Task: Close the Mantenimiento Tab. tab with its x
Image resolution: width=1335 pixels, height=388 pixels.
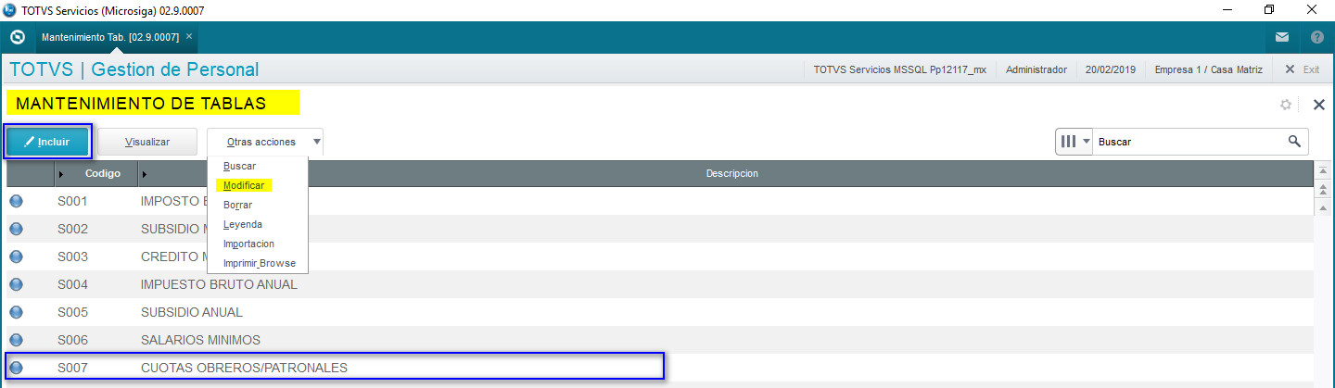Action: pos(189,36)
